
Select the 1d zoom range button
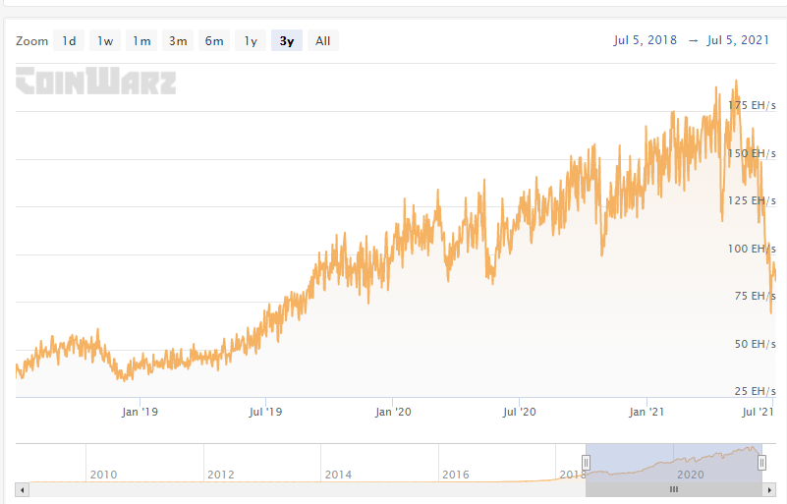tap(69, 40)
